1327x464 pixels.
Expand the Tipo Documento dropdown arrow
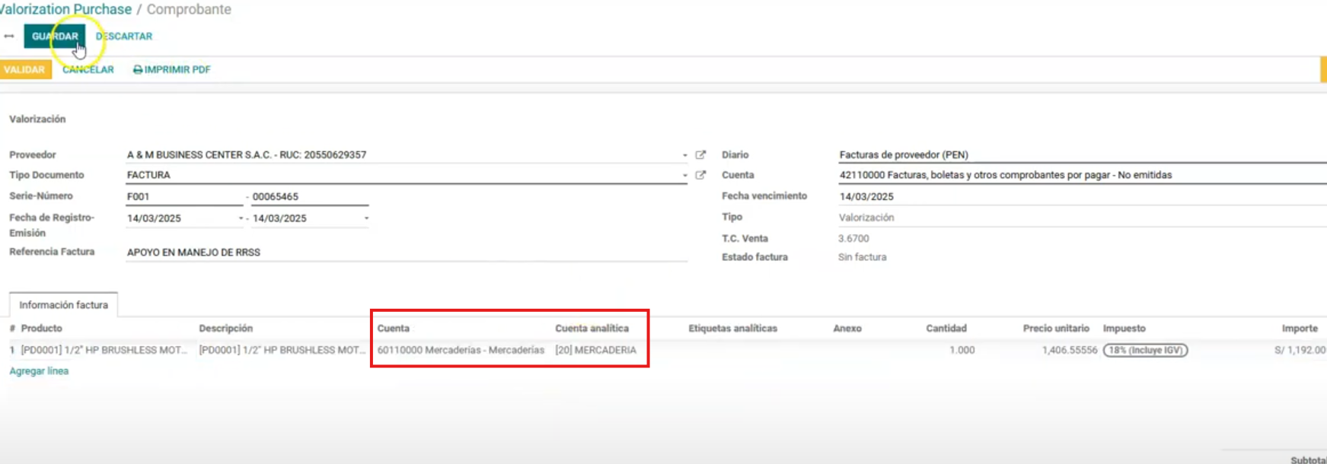coord(684,176)
